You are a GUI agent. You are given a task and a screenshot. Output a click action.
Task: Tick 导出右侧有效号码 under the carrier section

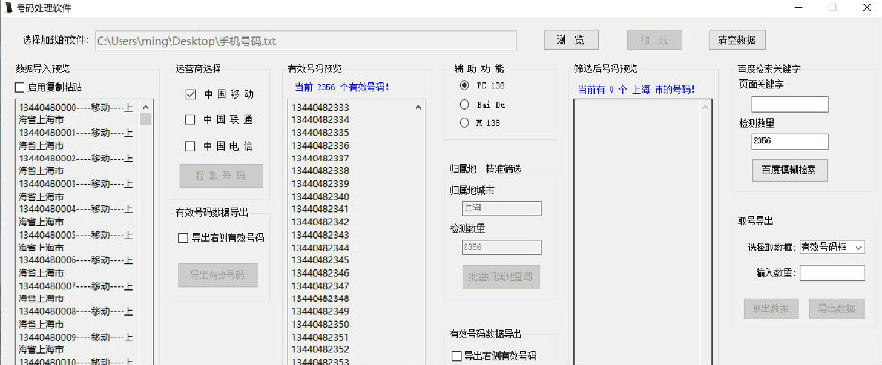pos(183,238)
